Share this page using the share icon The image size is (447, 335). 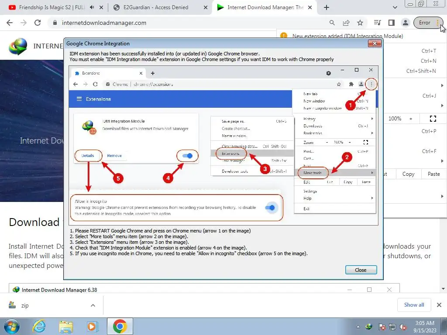[x=346, y=23]
